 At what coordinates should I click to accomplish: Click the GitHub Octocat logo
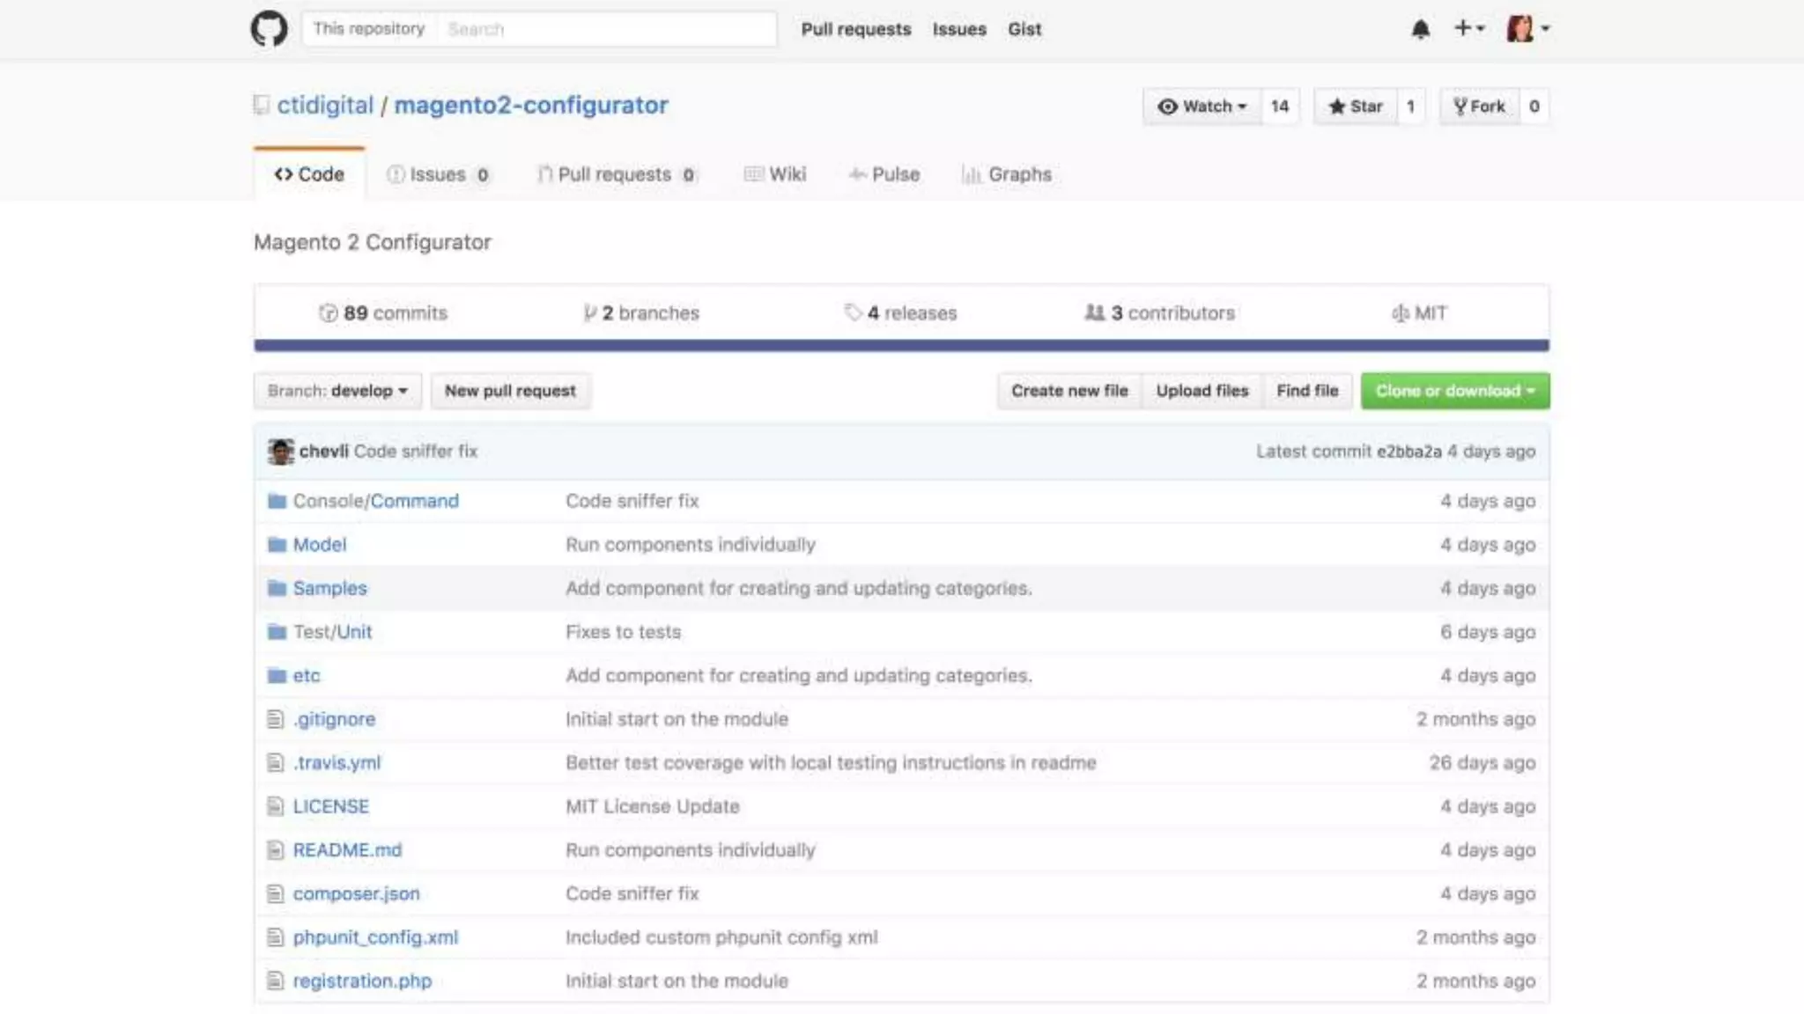pyautogui.click(x=269, y=29)
